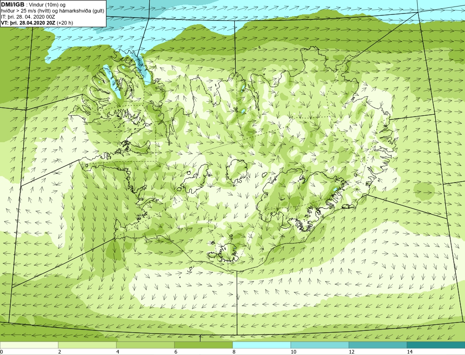465x355 pixels.
Task: Click the legend scale label '12'
Action: (x=352, y=352)
